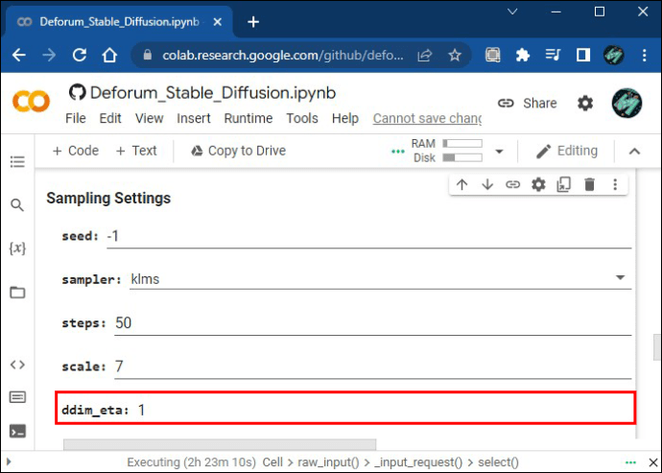This screenshot has height=473, width=662.
Task: Open the Edit menu
Action: pos(110,118)
